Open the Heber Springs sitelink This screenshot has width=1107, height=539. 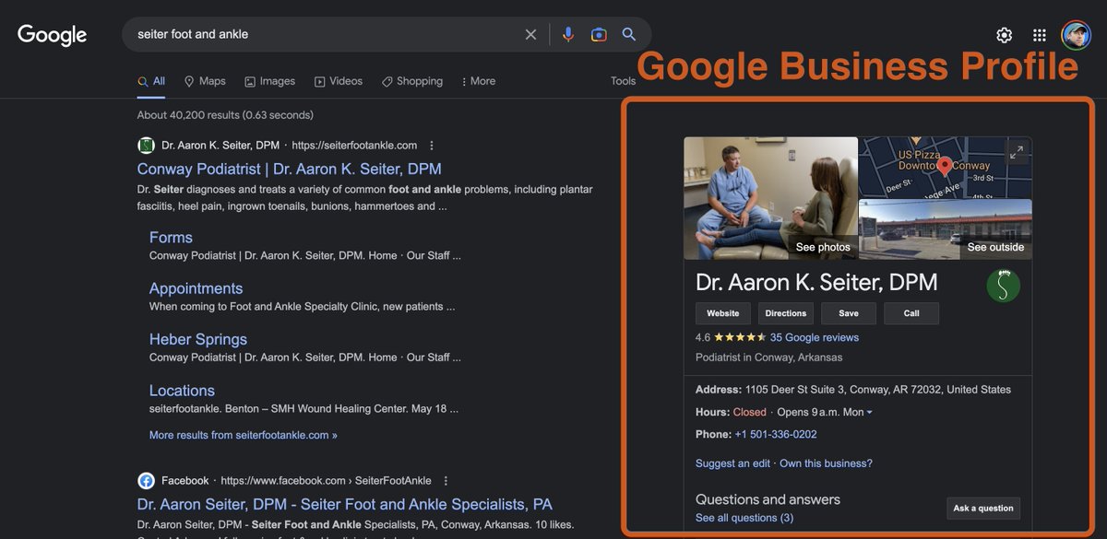(x=198, y=339)
